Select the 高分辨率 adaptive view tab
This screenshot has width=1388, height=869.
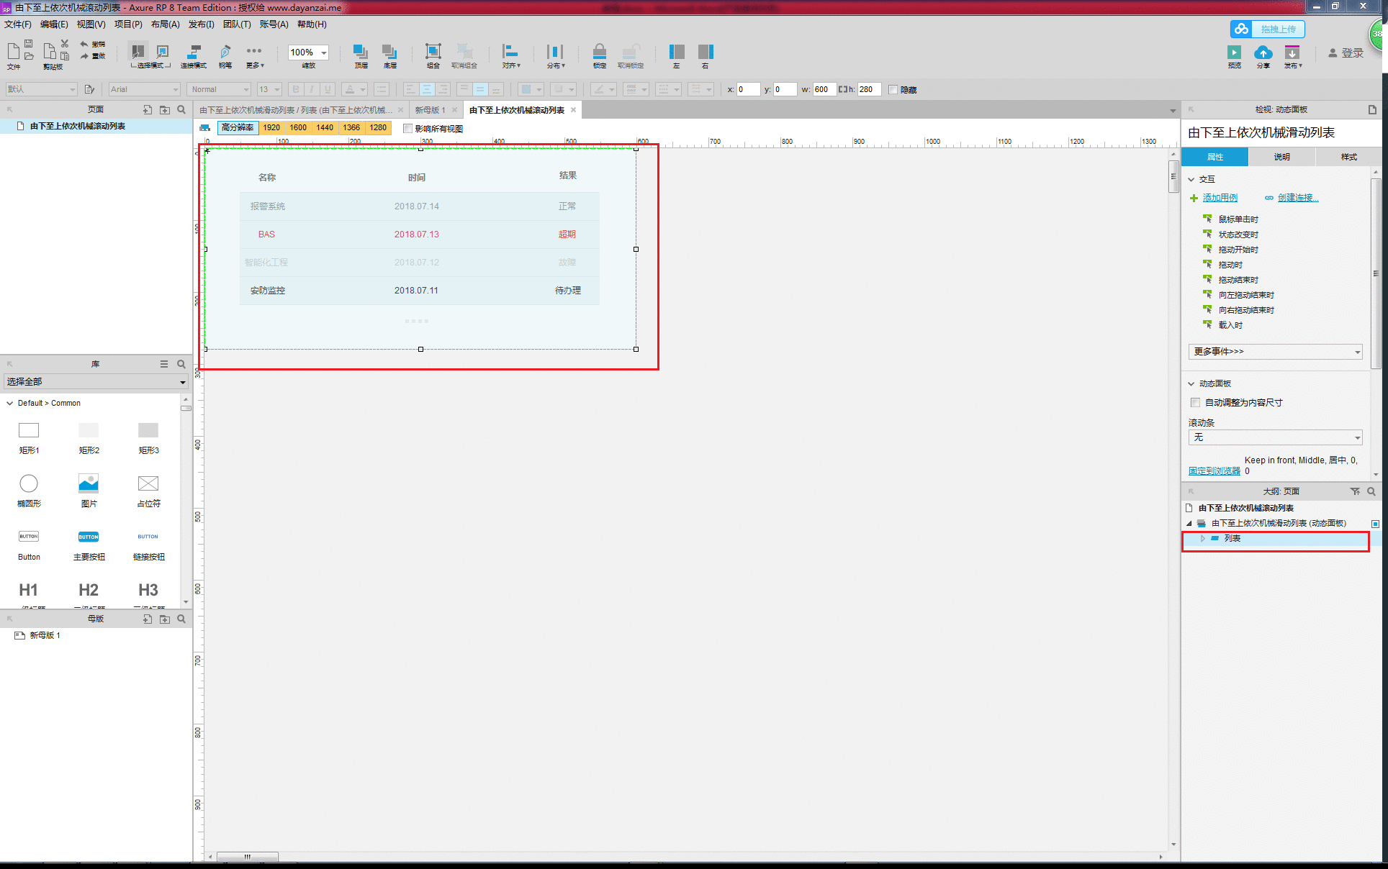click(x=238, y=128)
